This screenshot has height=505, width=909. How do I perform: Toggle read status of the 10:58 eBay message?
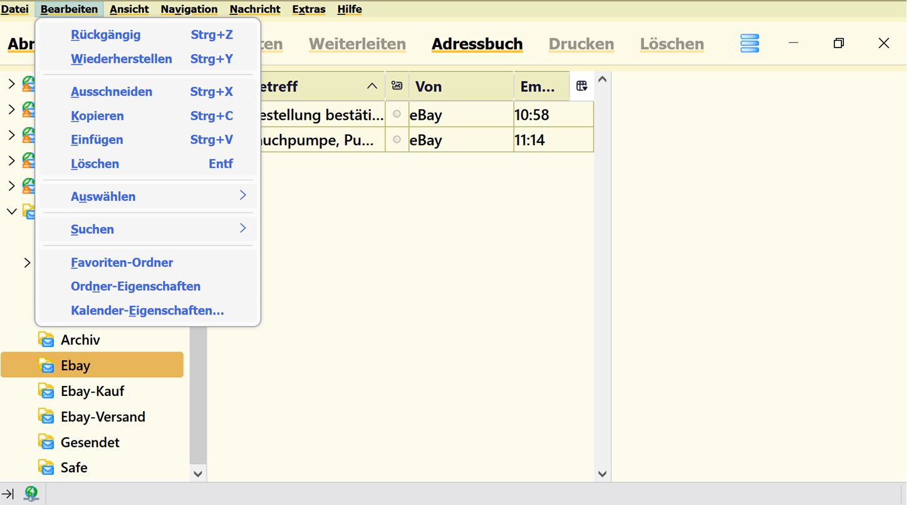click(x=397, y=114)
